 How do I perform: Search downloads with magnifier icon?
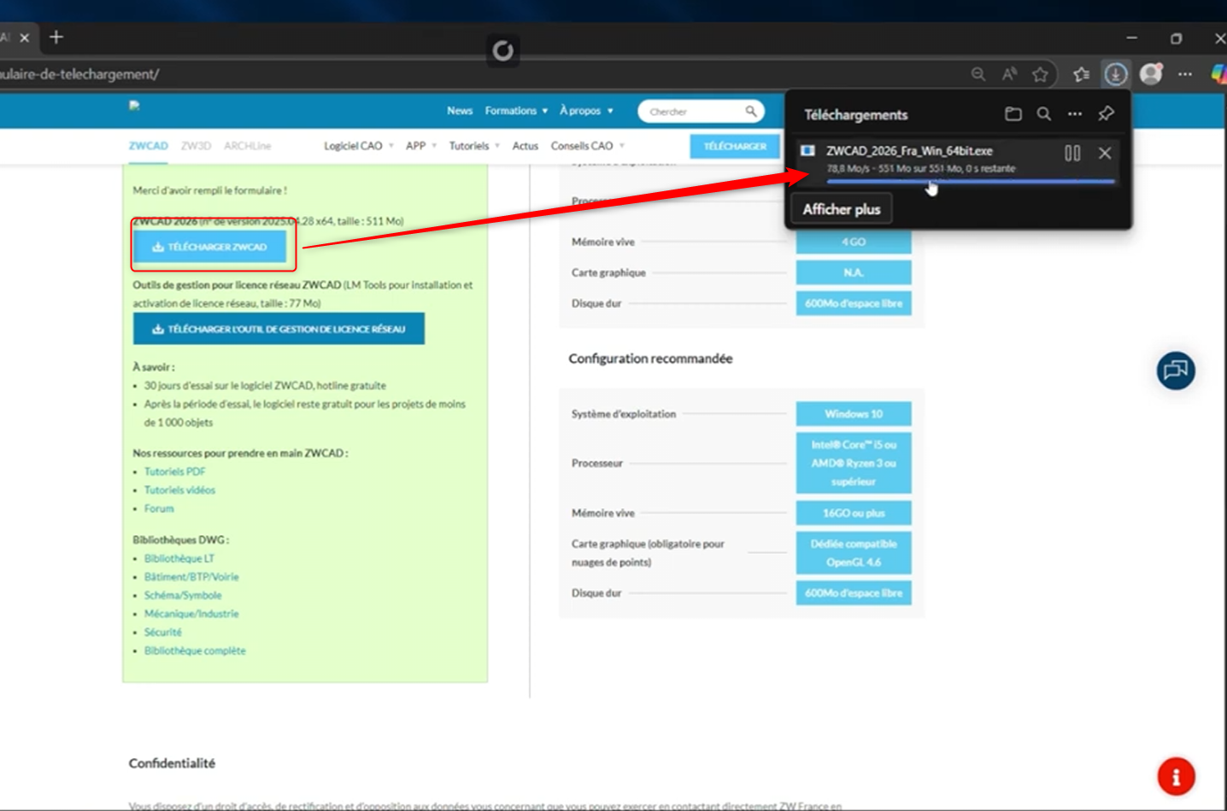[1043, 114]
